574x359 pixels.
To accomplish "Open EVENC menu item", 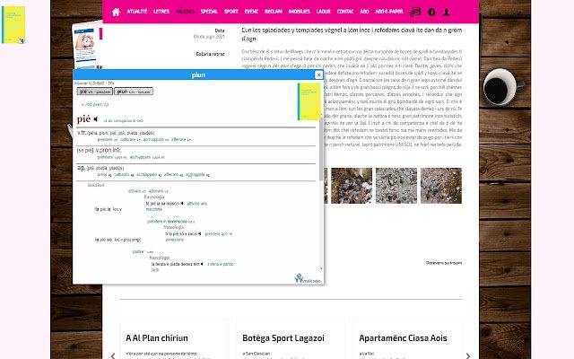I will coord(251,12).
